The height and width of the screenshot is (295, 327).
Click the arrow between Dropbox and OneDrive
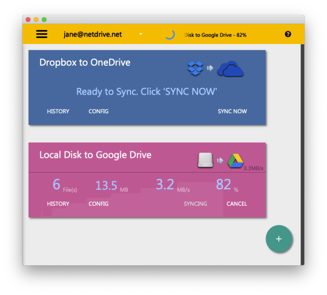tap(210, 68)
